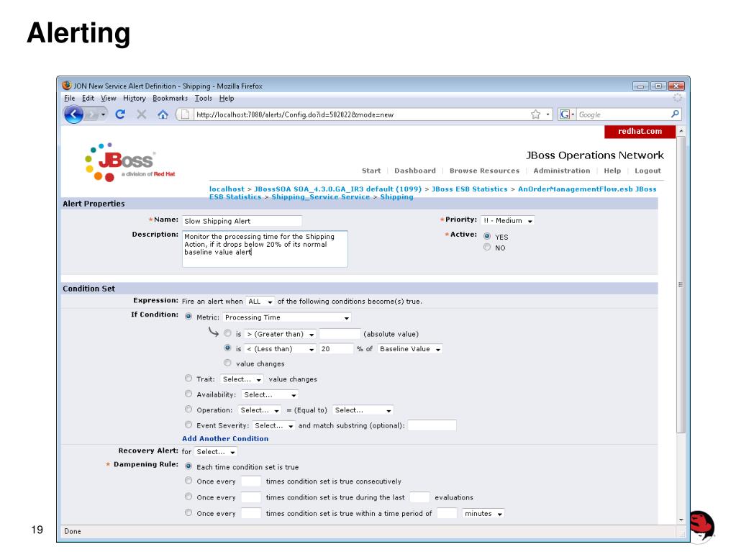This screenshot has height=552, width=736.
Task: Set Active to NO
Action: pos(487,247)
